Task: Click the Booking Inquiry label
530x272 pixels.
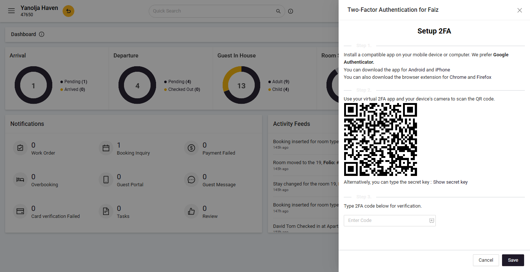Action: click(x=133, y=153)
